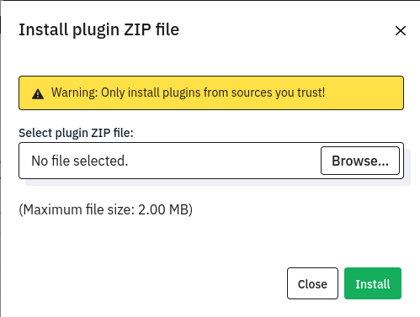Image resolution: width=420 pixels, height=317 pixels.
Task: Start the plugin with the green Install button
Action: pos(373,283)
